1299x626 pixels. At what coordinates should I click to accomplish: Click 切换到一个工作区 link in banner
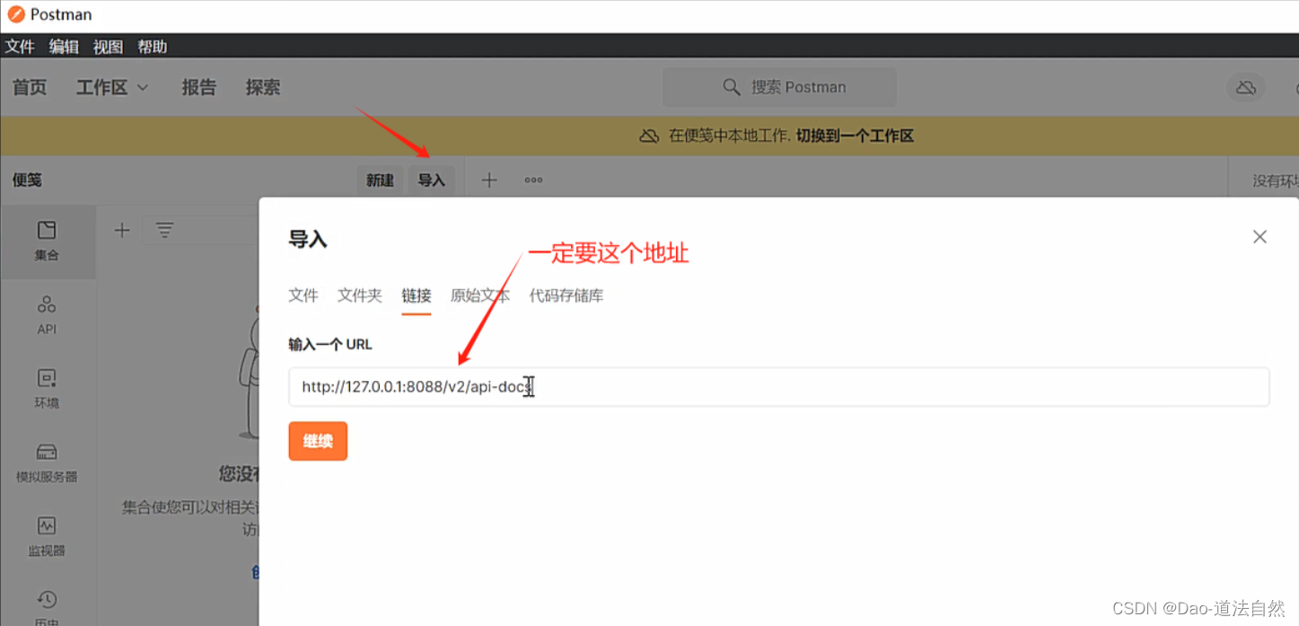855,136
